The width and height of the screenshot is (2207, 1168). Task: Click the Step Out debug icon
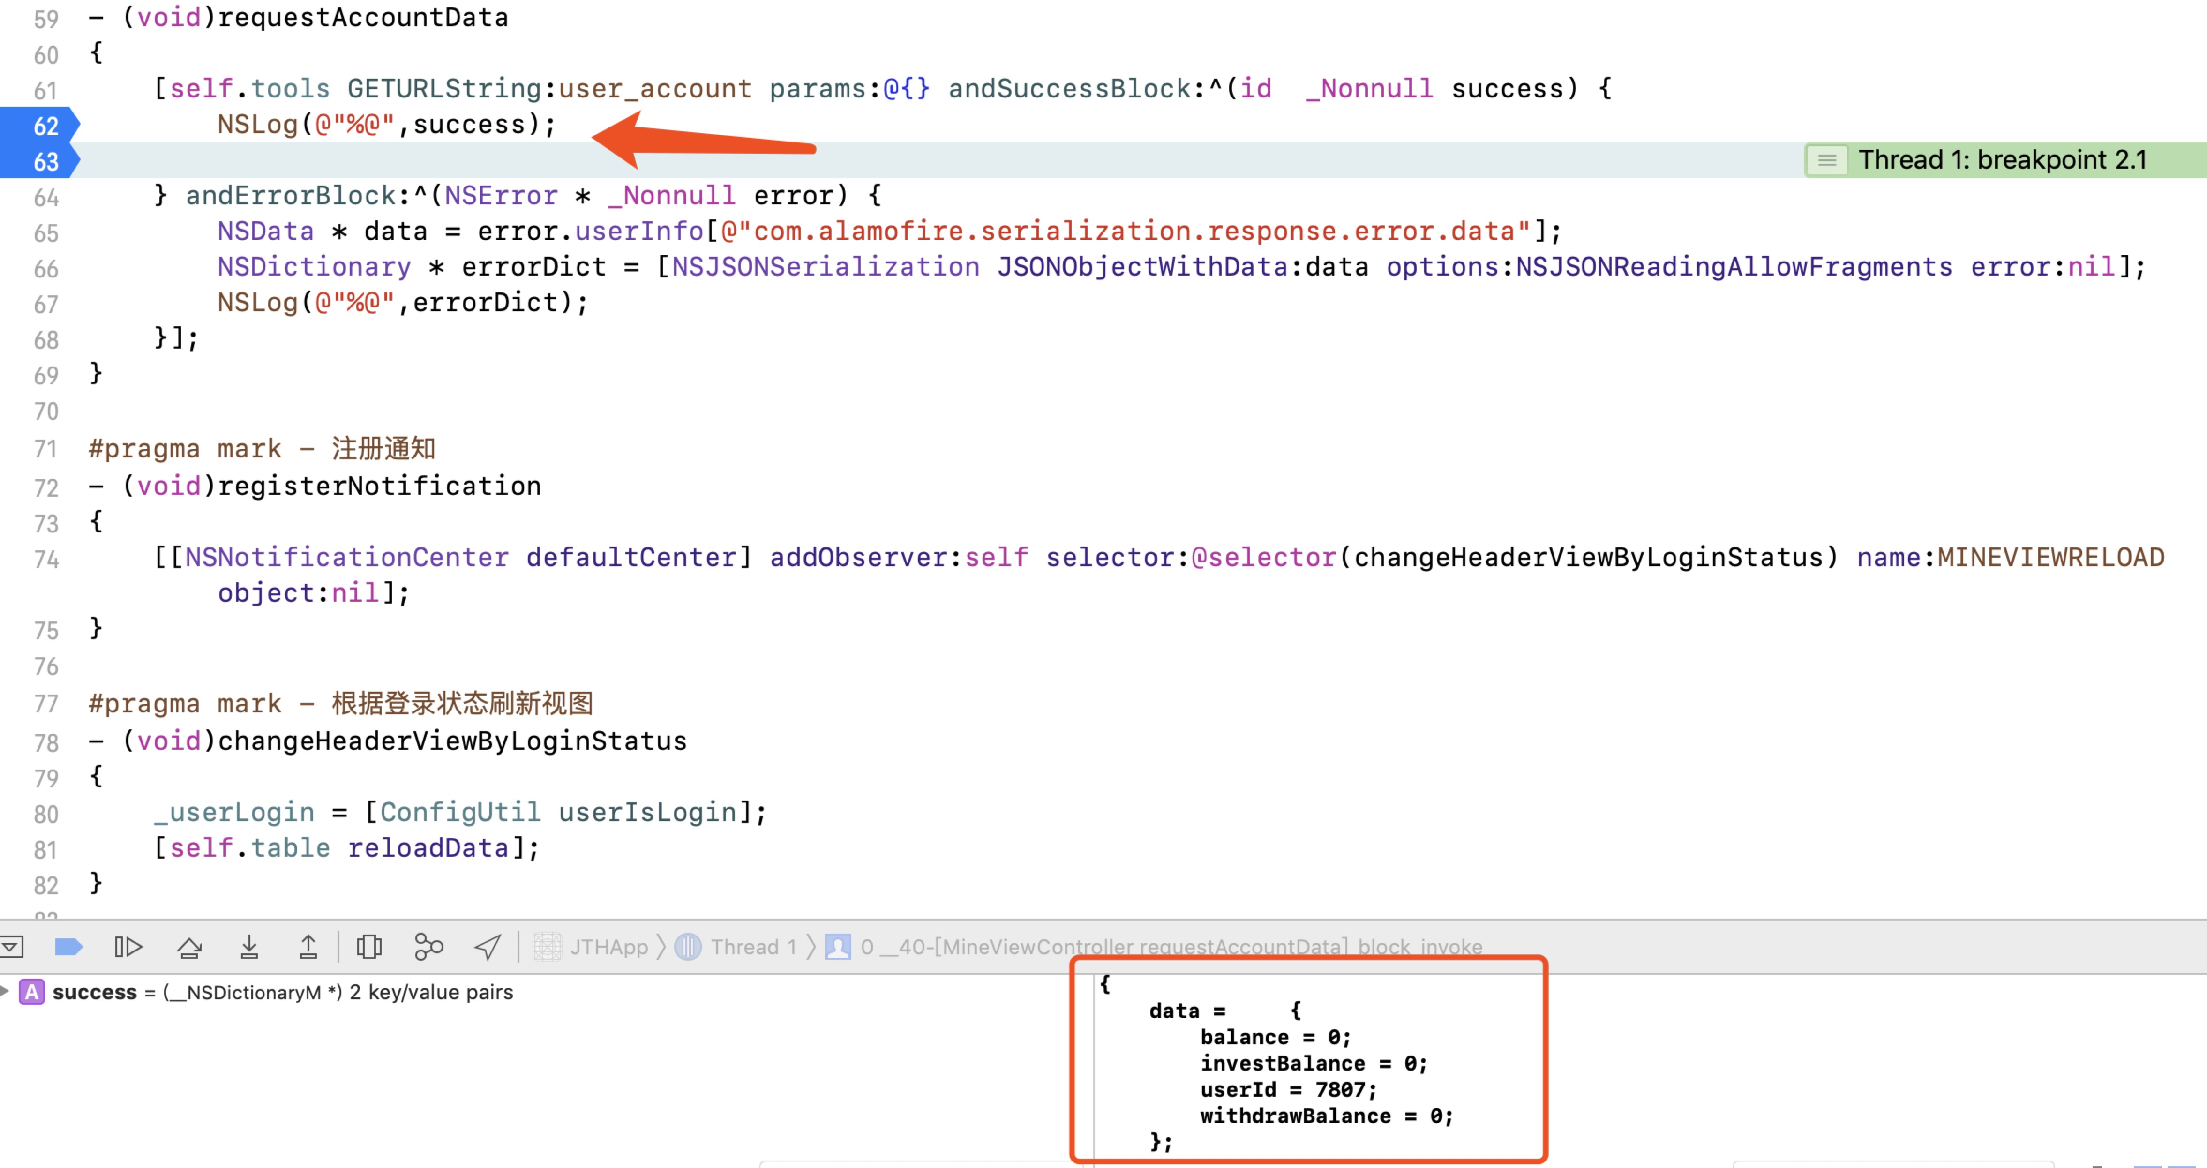click(308, 946)
